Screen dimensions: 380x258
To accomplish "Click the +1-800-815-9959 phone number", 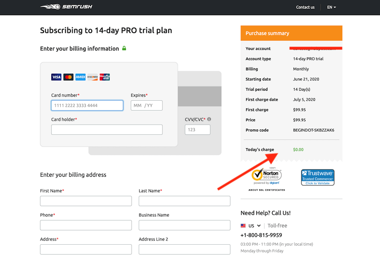I will point(261,235).
